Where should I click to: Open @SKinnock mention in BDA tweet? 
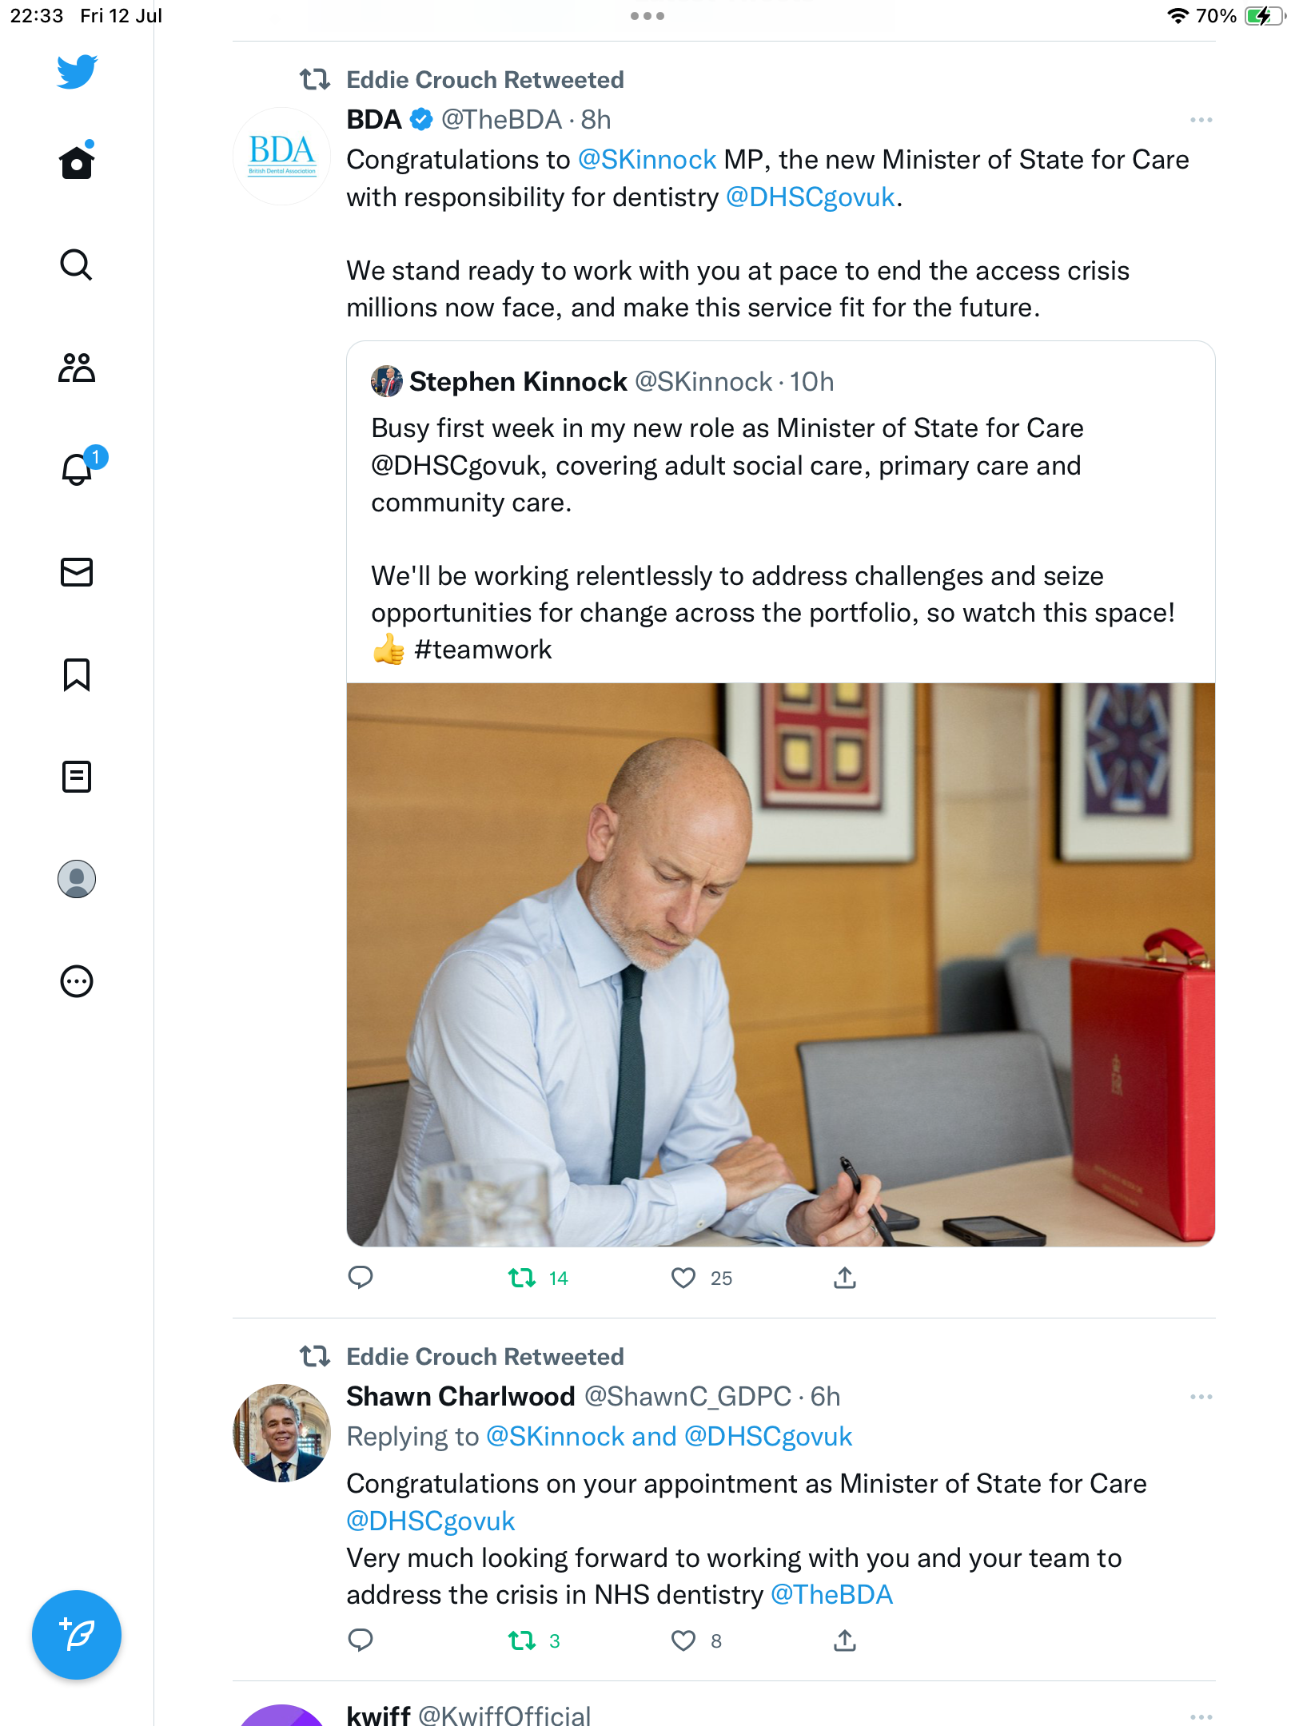647,160
